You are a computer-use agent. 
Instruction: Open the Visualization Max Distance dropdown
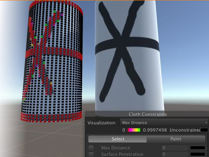[x=164, y=123]
